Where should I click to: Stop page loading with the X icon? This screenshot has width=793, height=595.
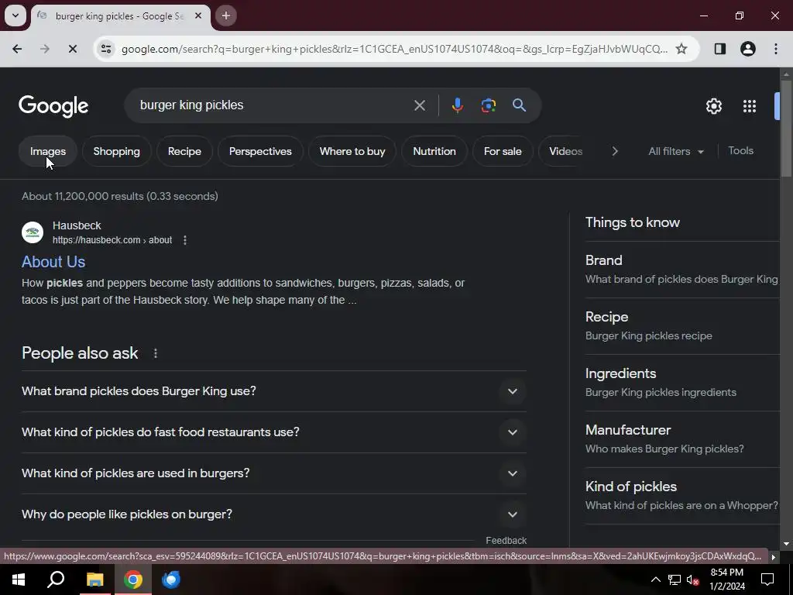72,49
